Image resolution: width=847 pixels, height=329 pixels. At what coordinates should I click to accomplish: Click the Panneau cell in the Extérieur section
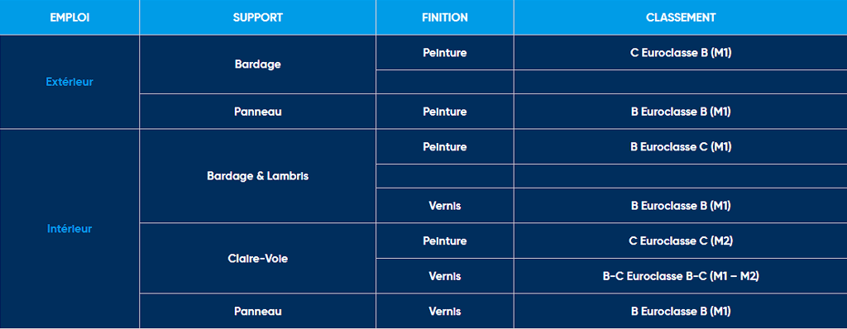click(x=258, y=112)
